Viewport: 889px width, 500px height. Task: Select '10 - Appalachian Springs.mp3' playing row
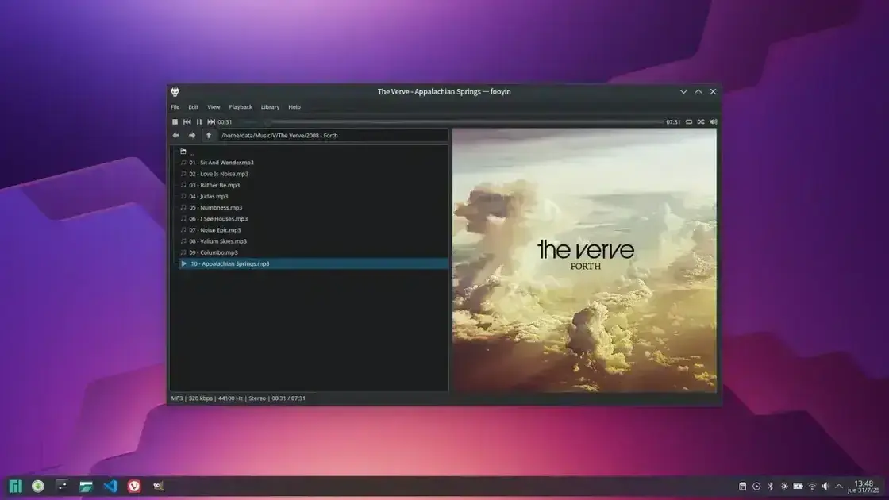(x=313, y=263)
